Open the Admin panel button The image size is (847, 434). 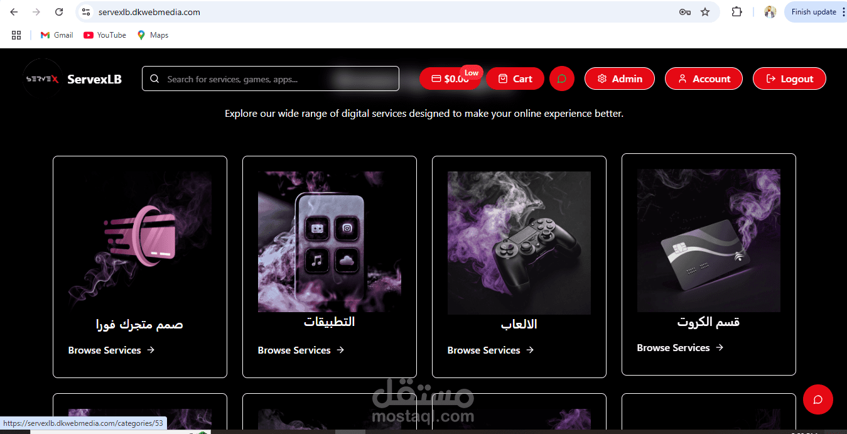point(620,79)
